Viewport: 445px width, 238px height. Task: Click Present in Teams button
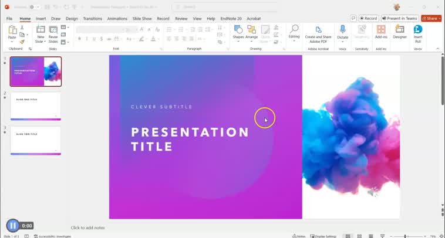400,18
